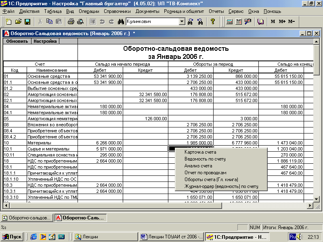Open the Документы menu
Viewport: 323px width, 242px height.
coord(147,11)
